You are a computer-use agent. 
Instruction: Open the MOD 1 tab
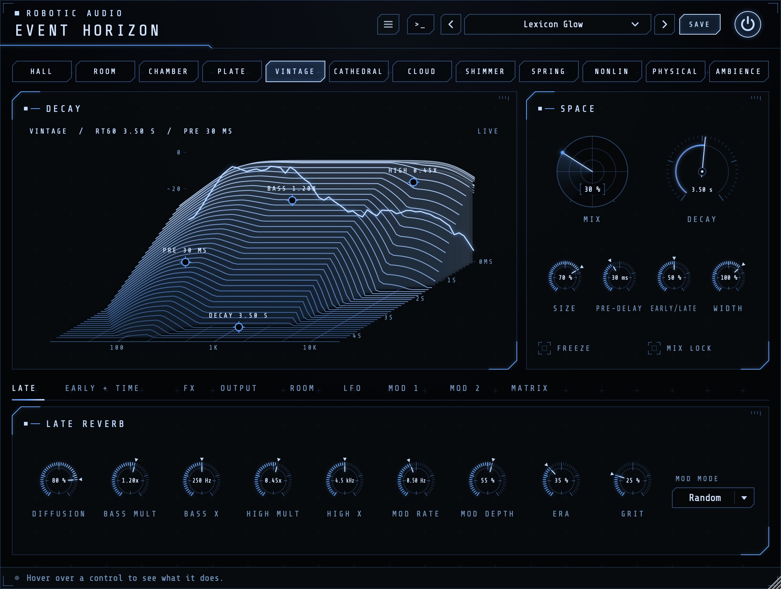coord(403,388)
